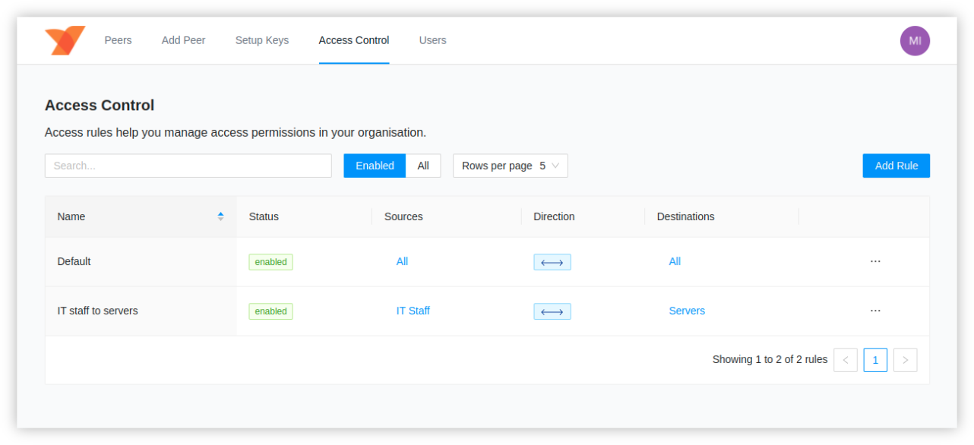Open IT staff to servers three-dot menu
The width and height of the screenshot is (974, 445).
pyautogui.click(x=875, y=311)
